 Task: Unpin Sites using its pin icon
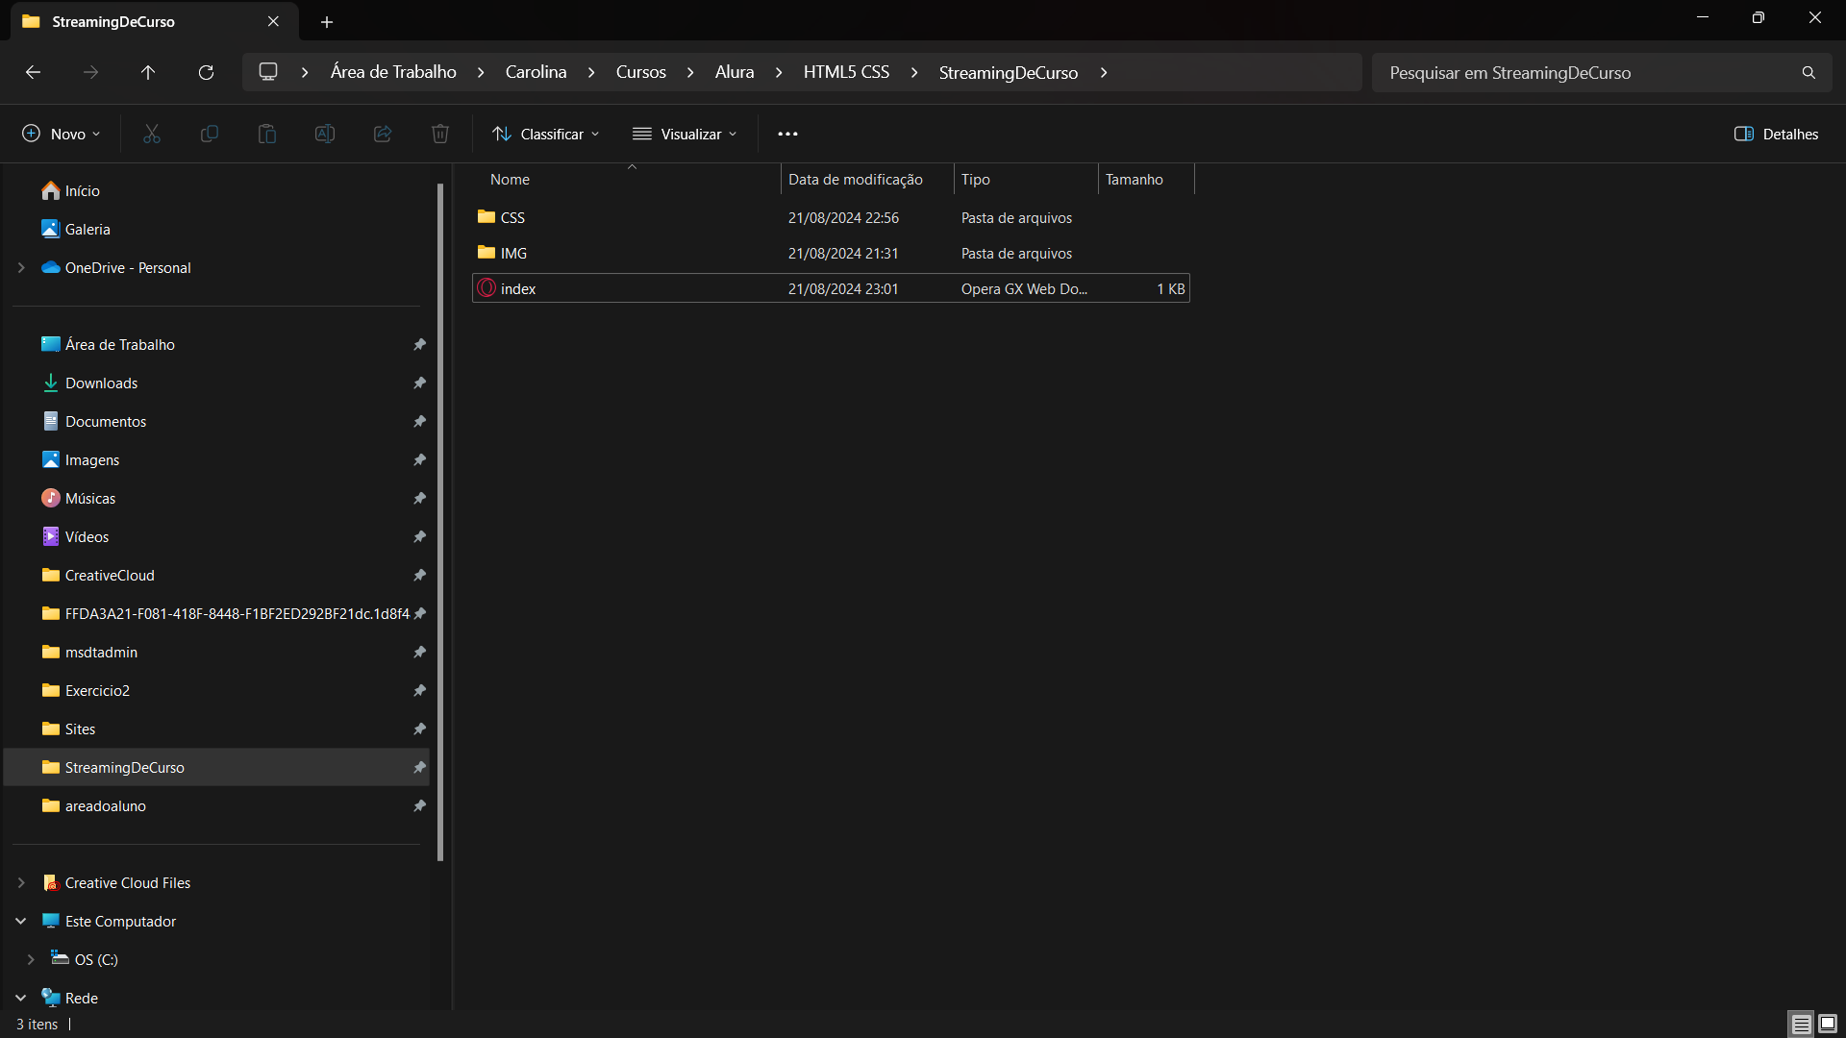pos(419,729)
